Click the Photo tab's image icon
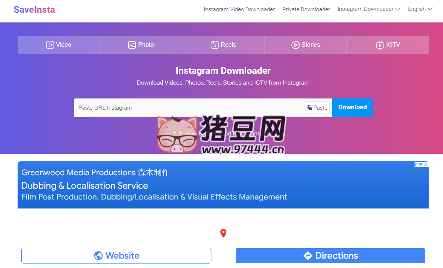443x268 pixels. coord(132,45)
